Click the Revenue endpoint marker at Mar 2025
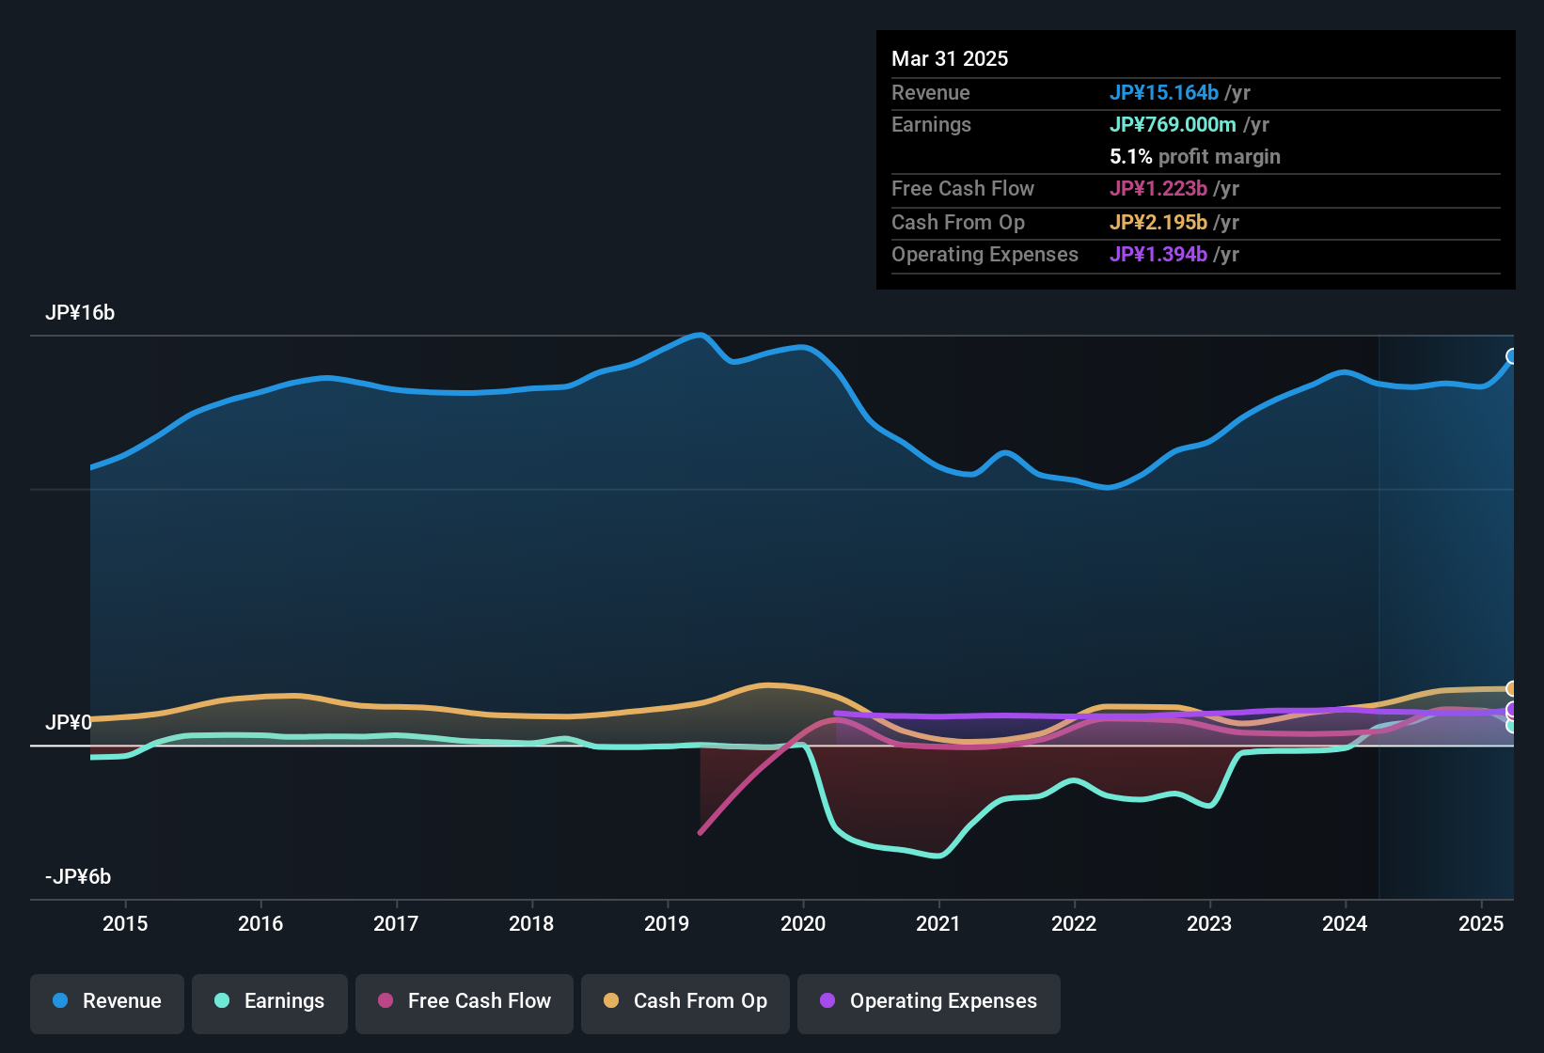1544x1053 pixels. [x=1512, y=356]
